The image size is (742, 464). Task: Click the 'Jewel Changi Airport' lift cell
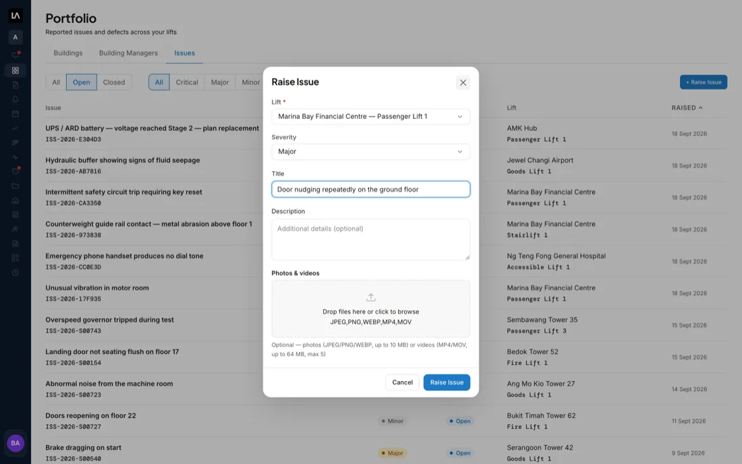540,160
